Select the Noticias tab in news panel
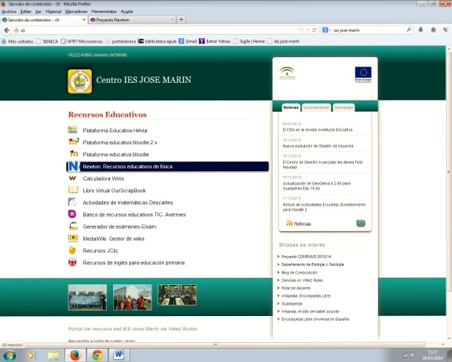 pyautogui.click(x=291, y=107)
